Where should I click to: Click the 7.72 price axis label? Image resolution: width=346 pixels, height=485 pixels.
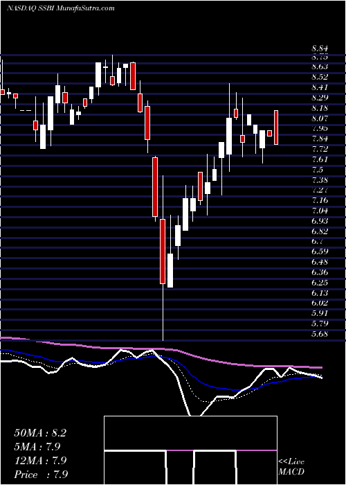(320, 149)
